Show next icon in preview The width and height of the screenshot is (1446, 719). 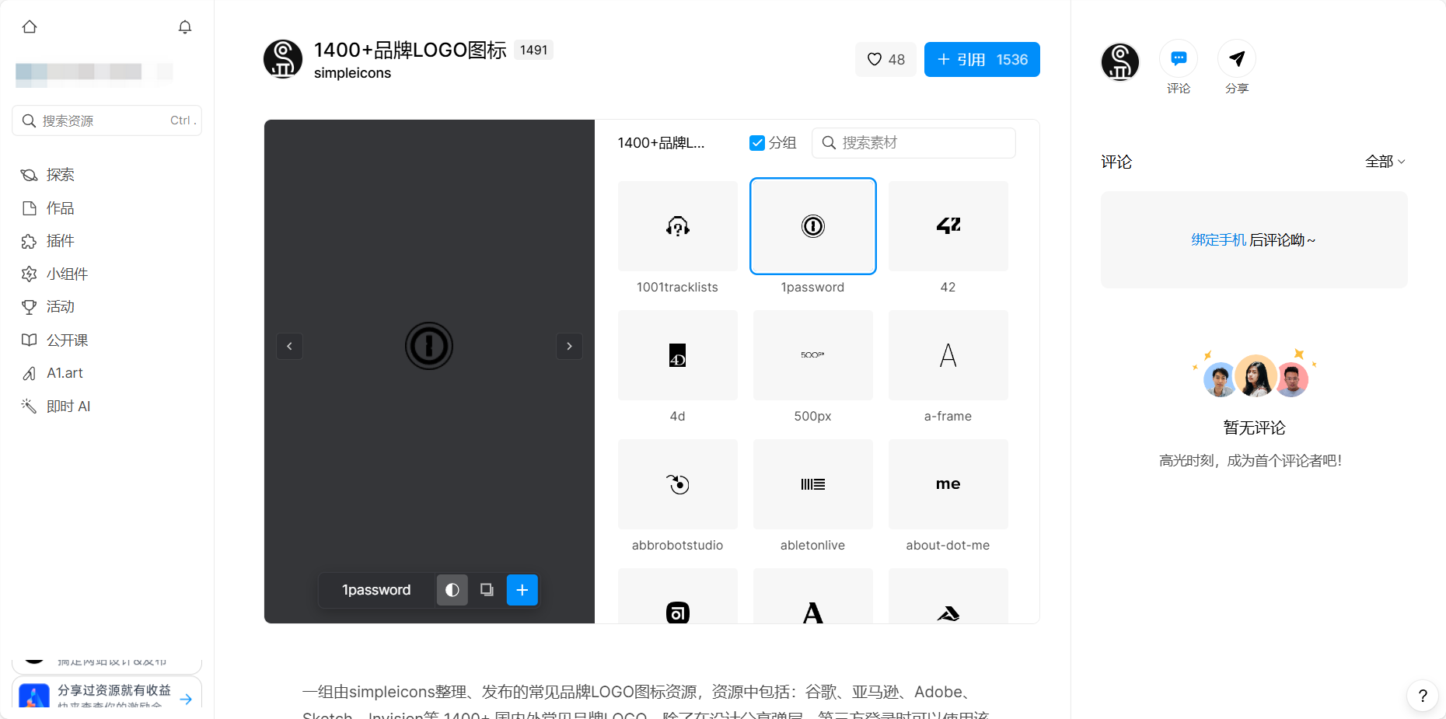(x=569, y=346)
